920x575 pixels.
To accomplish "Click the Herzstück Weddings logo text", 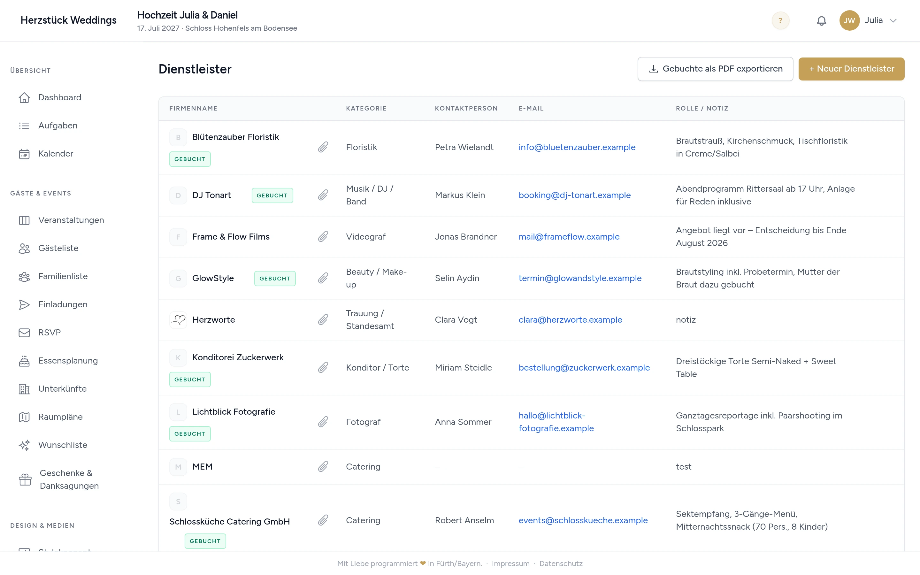I will [x=68, y=20].
